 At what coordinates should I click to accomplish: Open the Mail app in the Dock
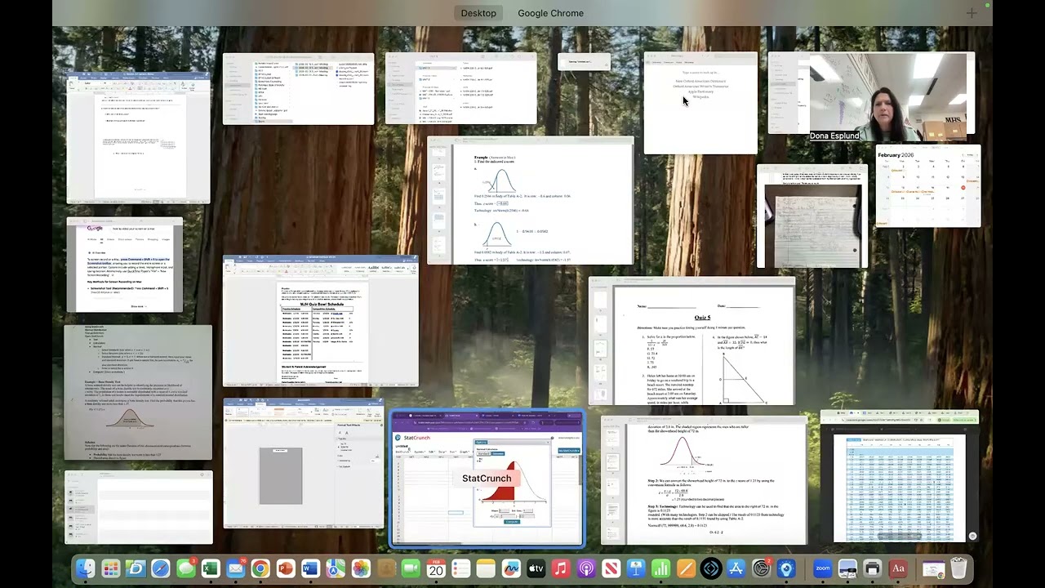coord(235,568)
